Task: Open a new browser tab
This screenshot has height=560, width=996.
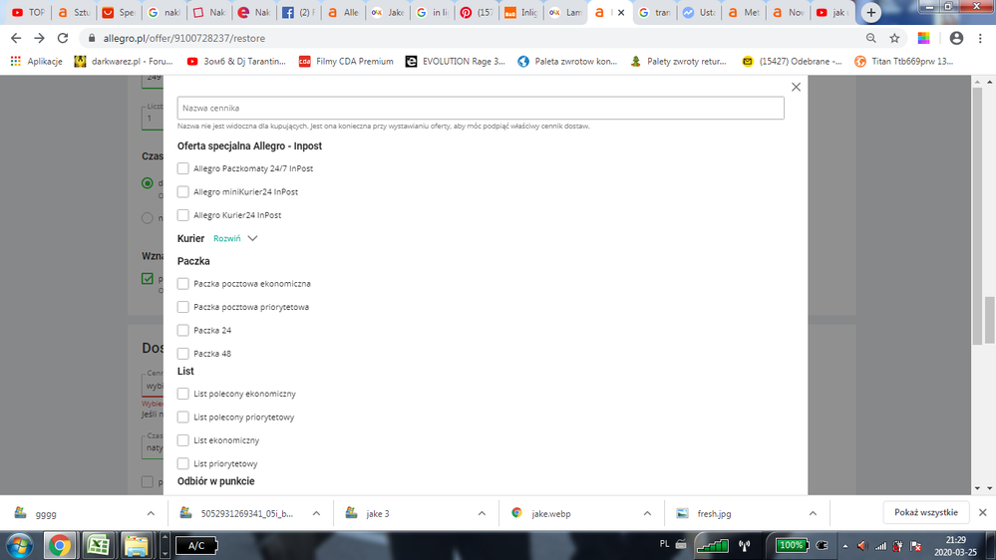Action: click(870, 12)
